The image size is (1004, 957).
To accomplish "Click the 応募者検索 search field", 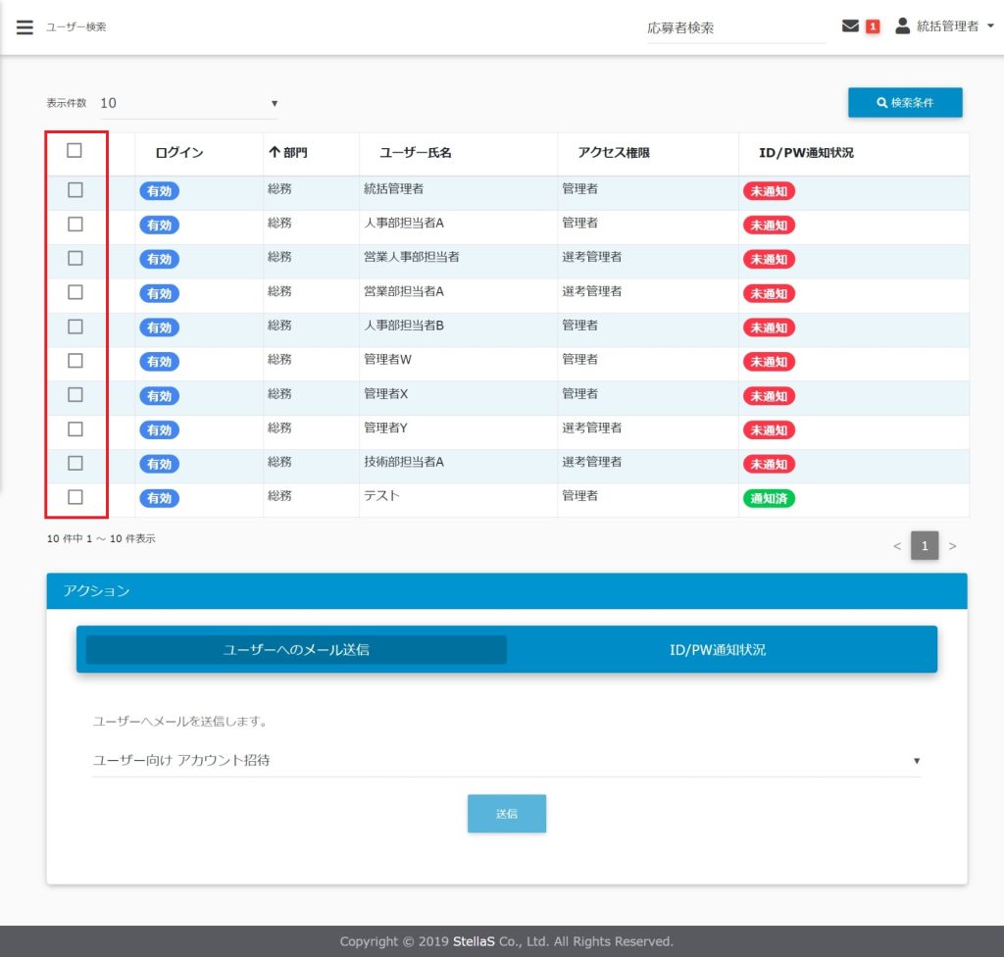I will click(735, 28).
